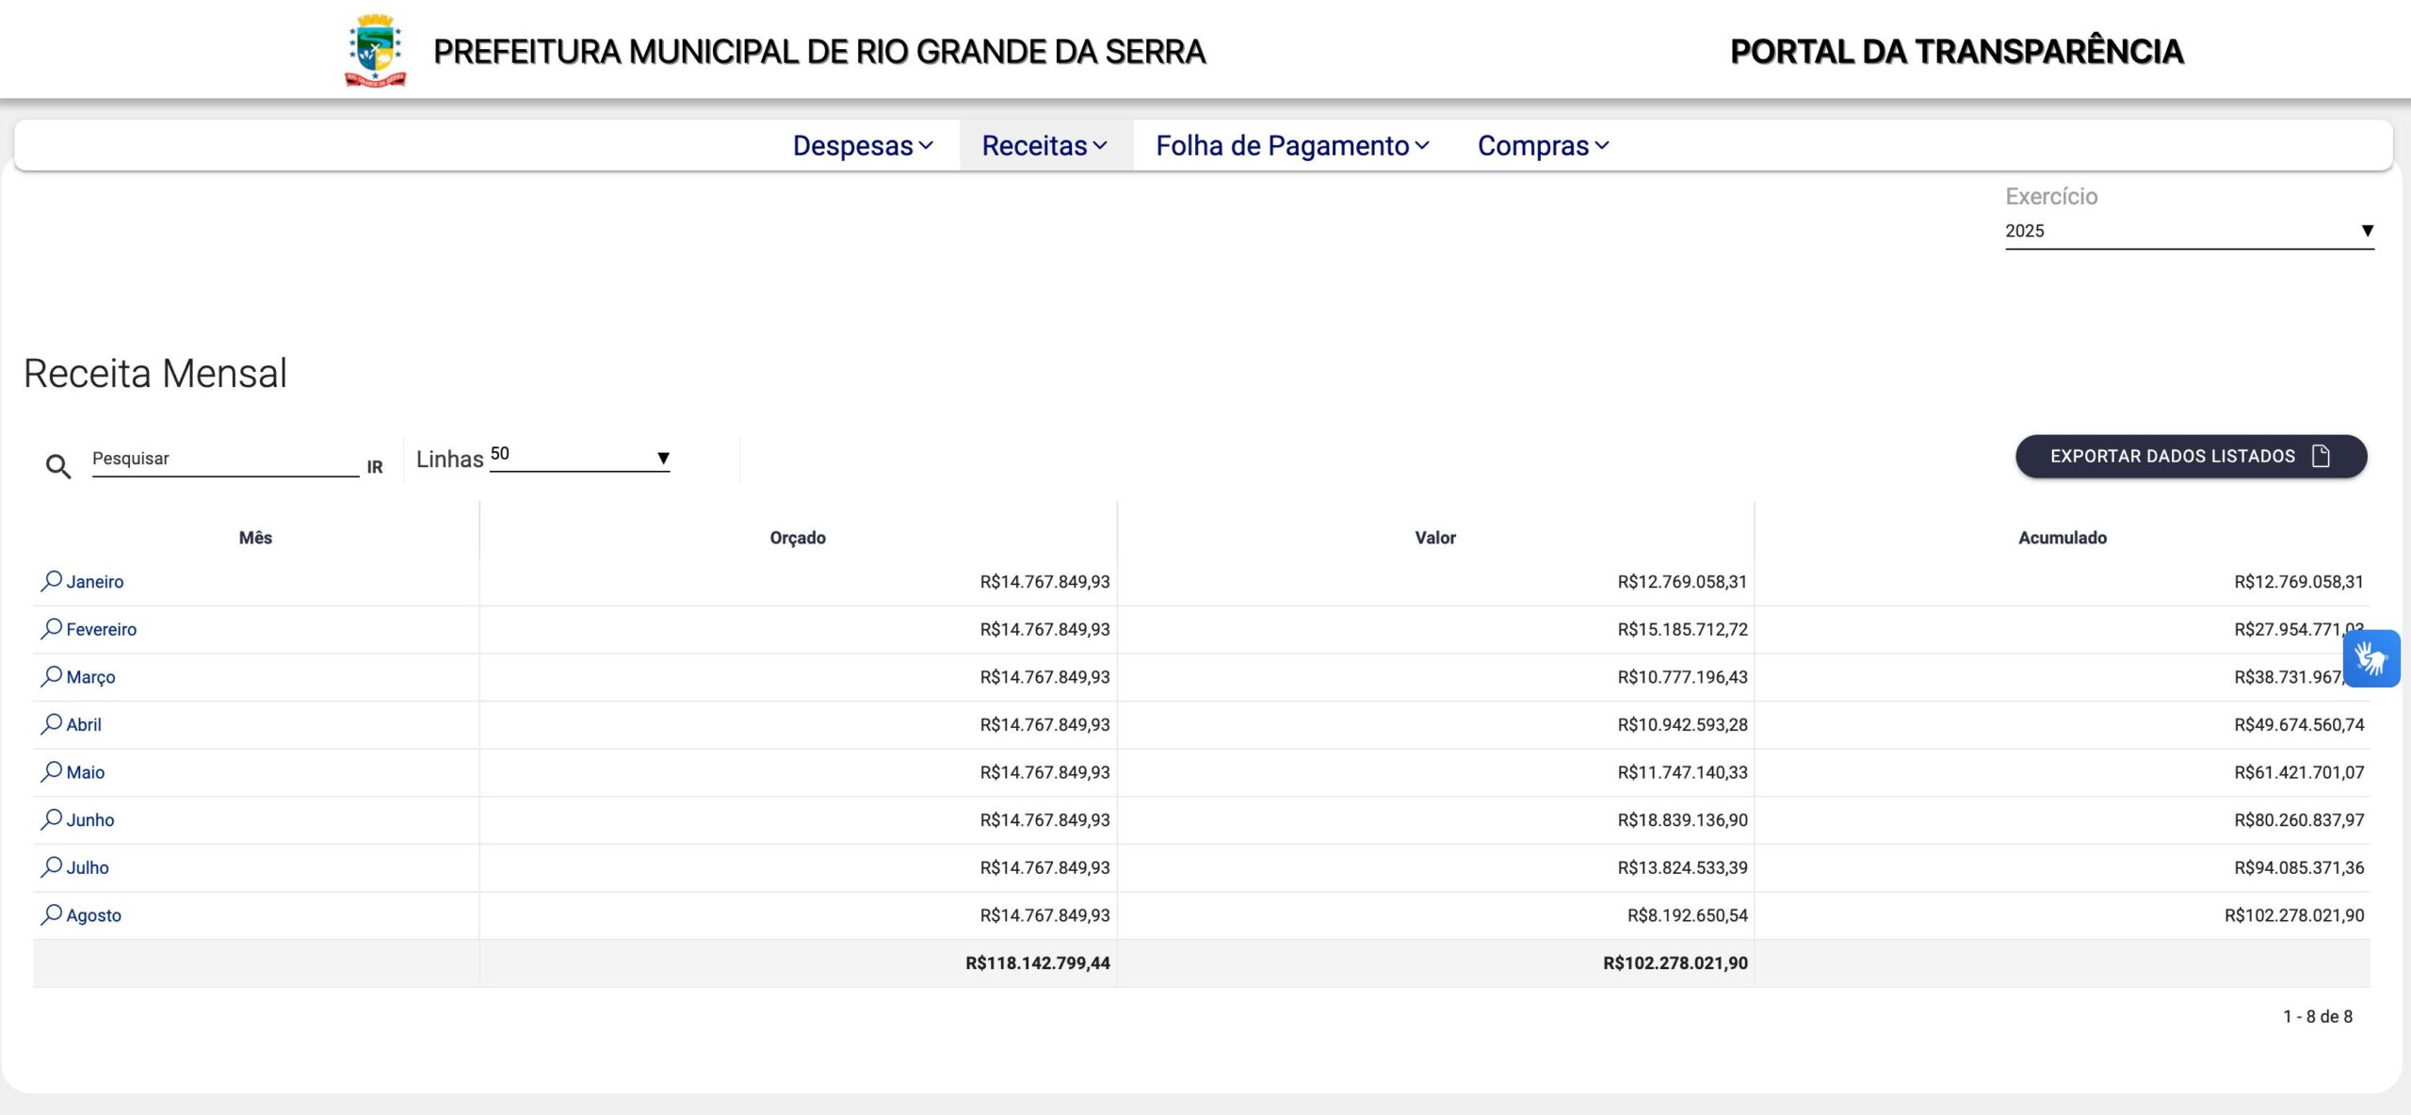Open details for Junho revenue

(x=90, y=819)
